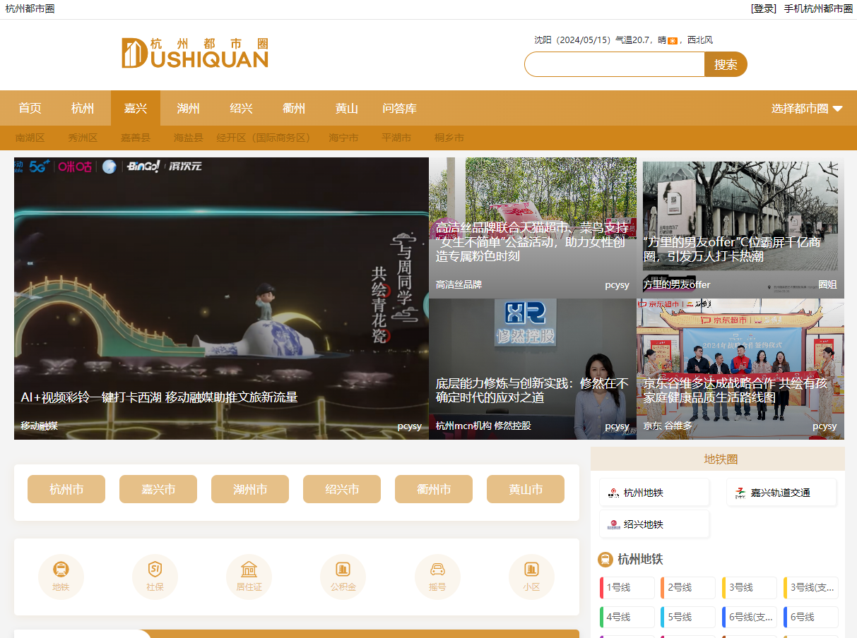Open the 摇号 car lottery icon
Image resolution: width=857 pixels, height=638 pixels.
point(437,577)
